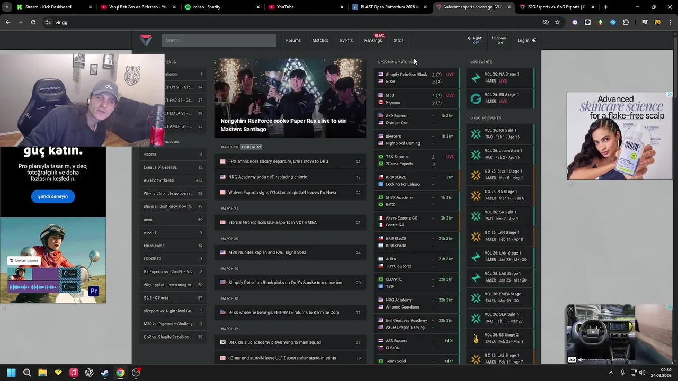Open the tab search chevron in Chrome
The width and height of the screenshot is (678, 381).
click(7, 7)
